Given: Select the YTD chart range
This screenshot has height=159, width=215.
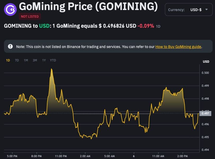Looking at the screenshot, I should 53,60.
